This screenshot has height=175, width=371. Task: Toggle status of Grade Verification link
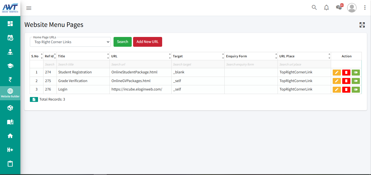pos(356,81)
